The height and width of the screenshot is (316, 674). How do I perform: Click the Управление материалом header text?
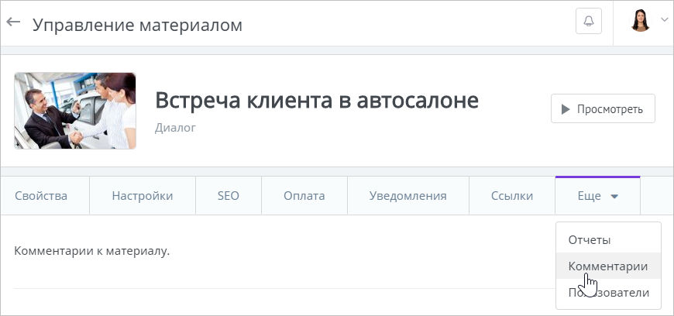click(138, 25)
